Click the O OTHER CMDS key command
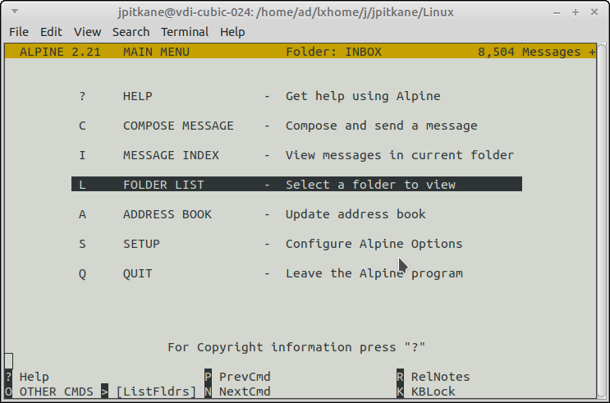Screen dimensions: 610x403 tap(49, 392)
